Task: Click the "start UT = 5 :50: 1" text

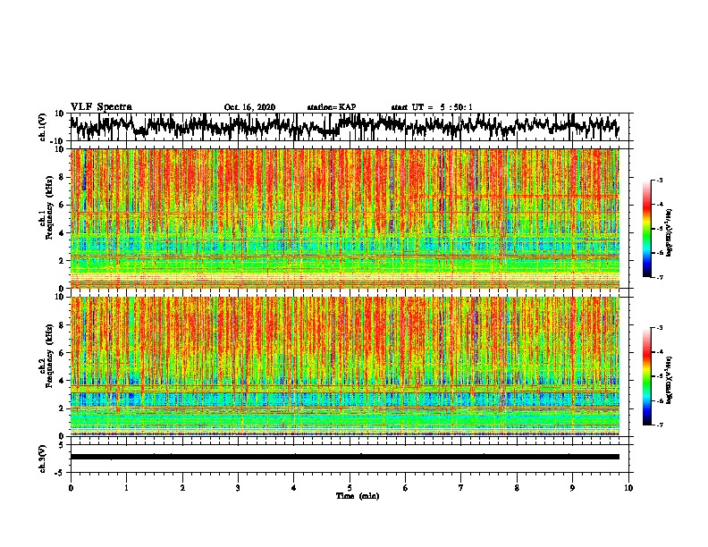Action: [432, 107]
